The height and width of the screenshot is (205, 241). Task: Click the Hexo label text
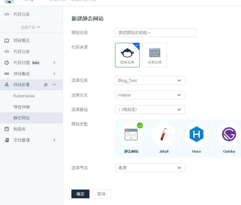[196, 151]
